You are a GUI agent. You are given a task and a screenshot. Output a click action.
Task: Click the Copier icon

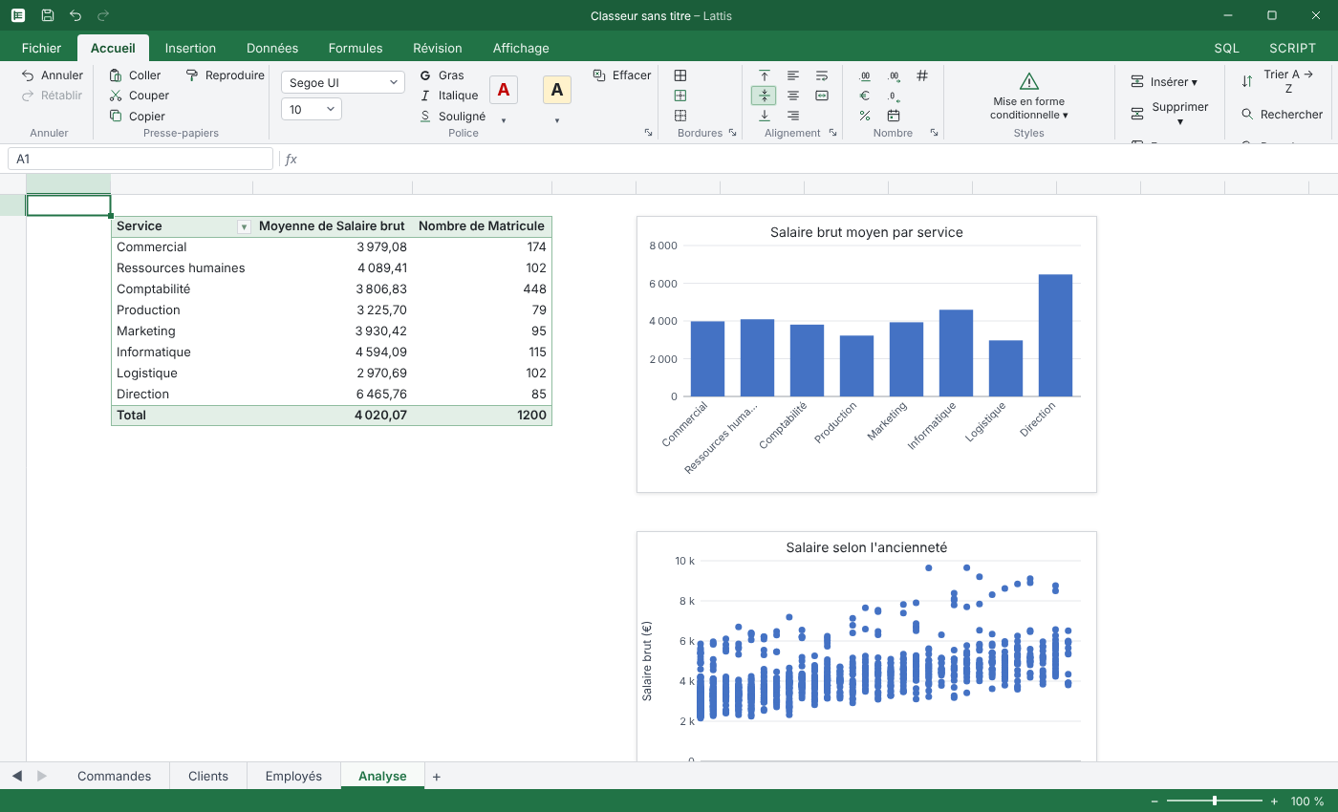click(x=116, y=116)
